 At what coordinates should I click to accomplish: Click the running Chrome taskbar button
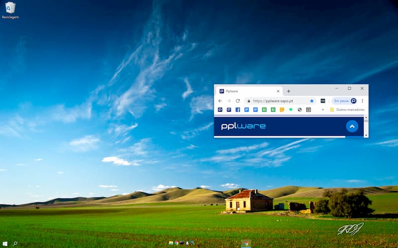click(x=246, y=244)
